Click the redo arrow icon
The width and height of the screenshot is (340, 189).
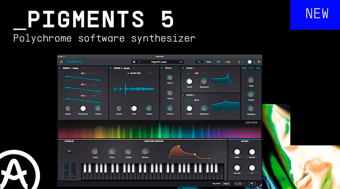click(x=244, y=184)
